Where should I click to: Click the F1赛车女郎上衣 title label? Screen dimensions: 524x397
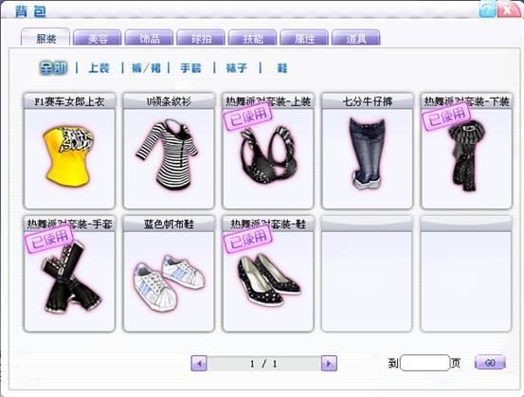[x=69, y=101]
